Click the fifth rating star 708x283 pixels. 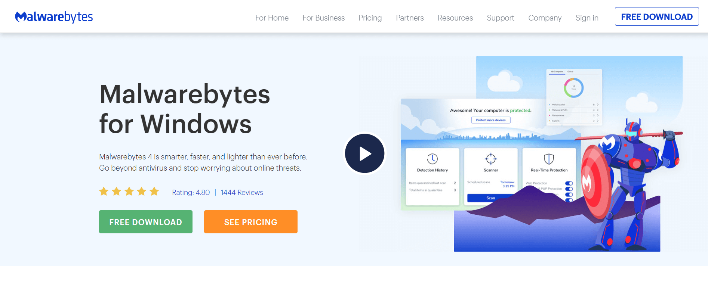(x=154, y=192)
